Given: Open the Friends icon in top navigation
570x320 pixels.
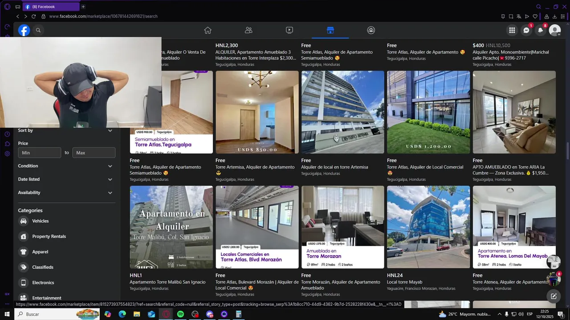Looking at the screenshot, I should click(248, 30).
